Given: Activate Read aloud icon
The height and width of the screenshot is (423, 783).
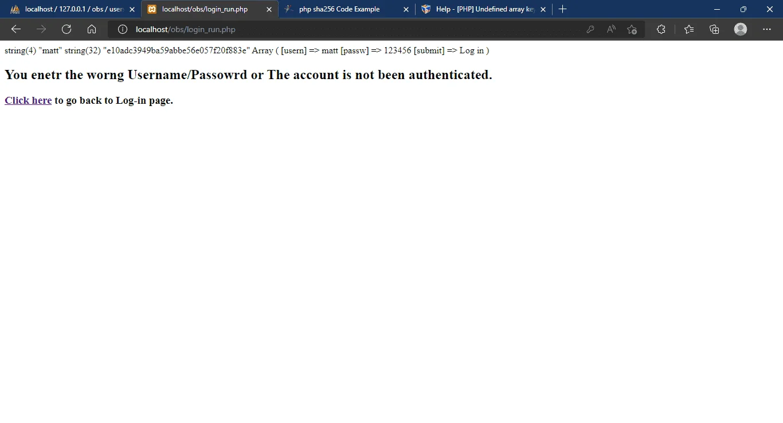Looking at the screenshot, I should pos(611,29).
